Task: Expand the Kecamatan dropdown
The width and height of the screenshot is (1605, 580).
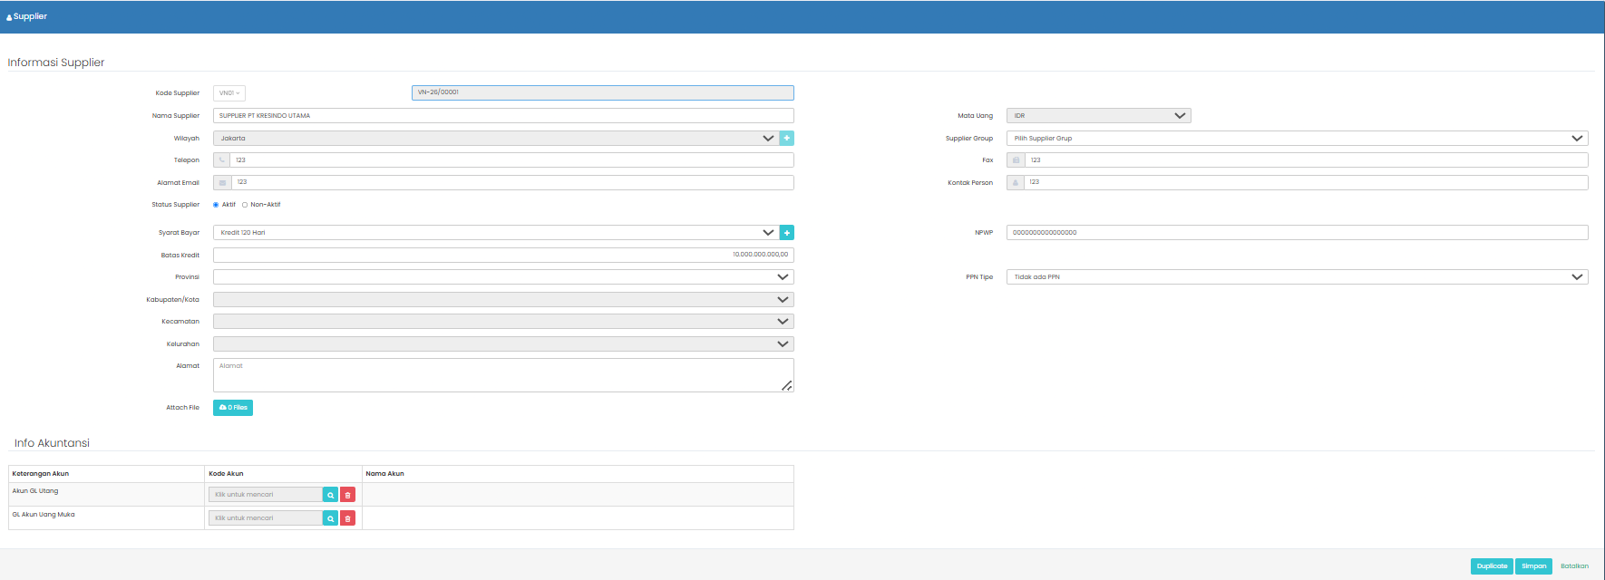Action: (503, 322)
